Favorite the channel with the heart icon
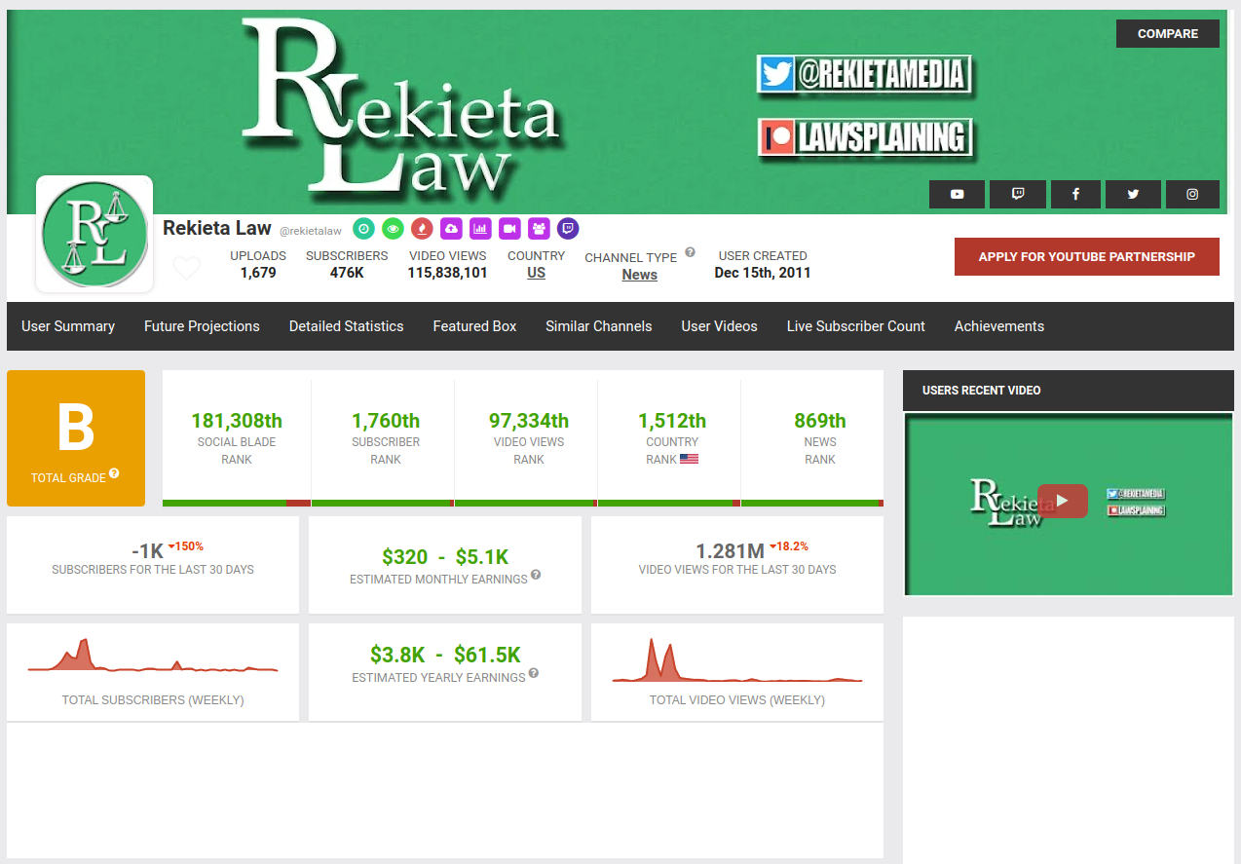Screen dimensions: 1241x864 186,267
